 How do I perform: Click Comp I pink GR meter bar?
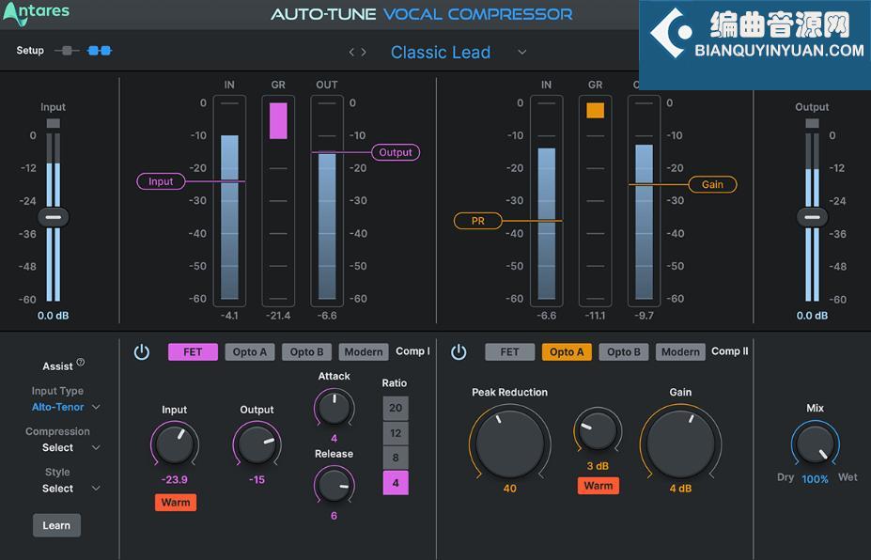click(x=278, y=120)
